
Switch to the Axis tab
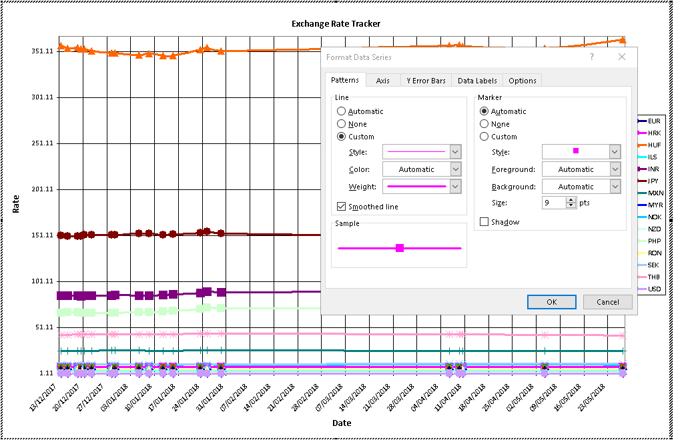[382, 81]
